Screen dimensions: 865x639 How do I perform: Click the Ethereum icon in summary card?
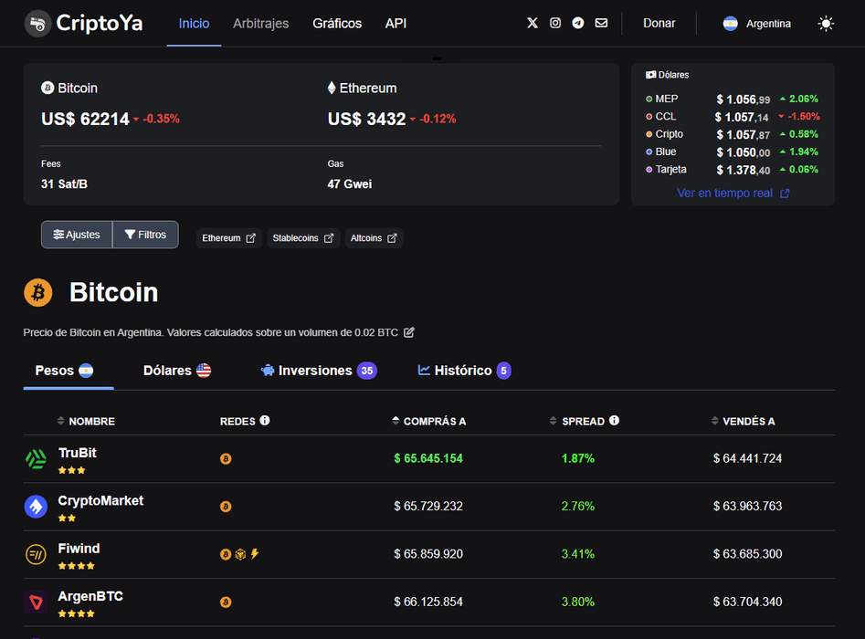[x=332, y=88]
